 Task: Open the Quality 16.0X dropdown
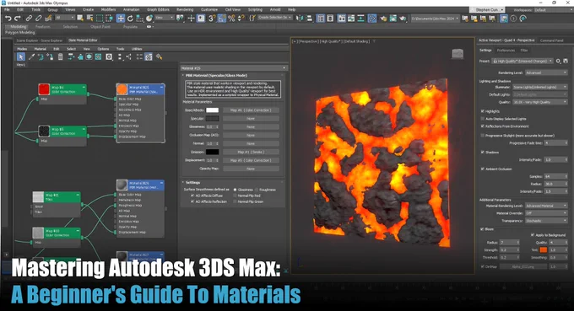click(540, 102)
